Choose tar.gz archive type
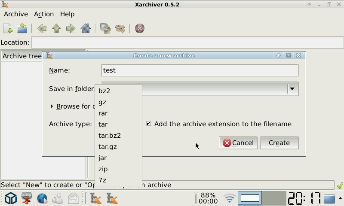The image size is (344, 206). [x=118, y=147]
